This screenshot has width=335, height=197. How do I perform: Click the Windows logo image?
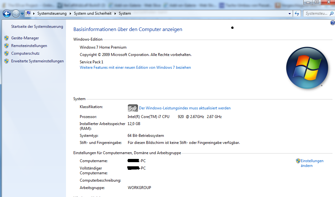pyautogui.click(x=307, y=68)
